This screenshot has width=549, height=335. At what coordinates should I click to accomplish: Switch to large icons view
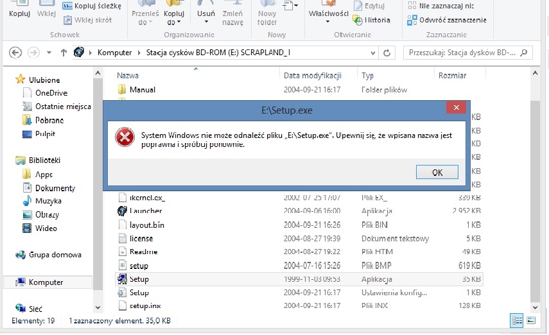pos(531,320)
